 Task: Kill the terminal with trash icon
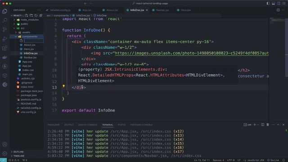[268, 125]
